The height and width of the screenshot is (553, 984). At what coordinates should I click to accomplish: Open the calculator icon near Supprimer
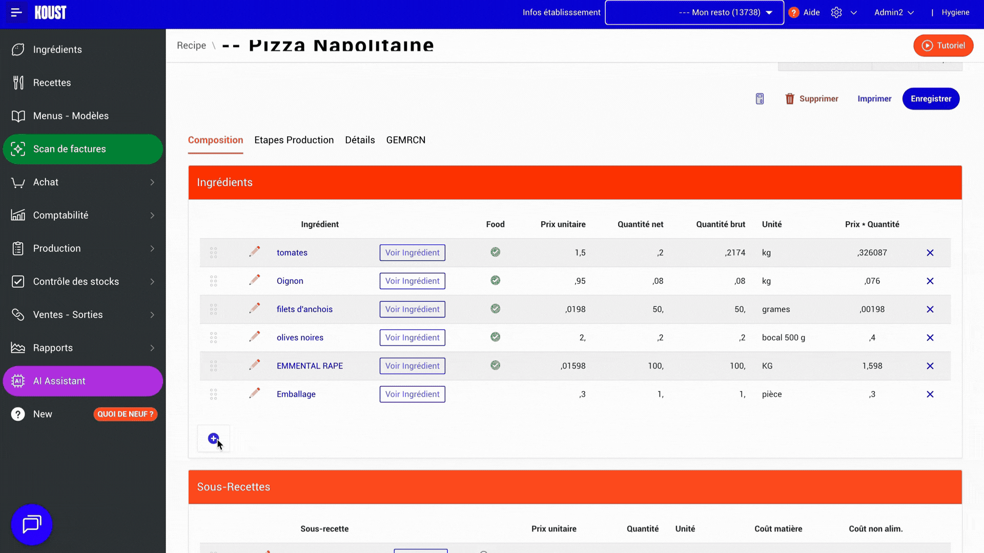[x=760, y=98]
